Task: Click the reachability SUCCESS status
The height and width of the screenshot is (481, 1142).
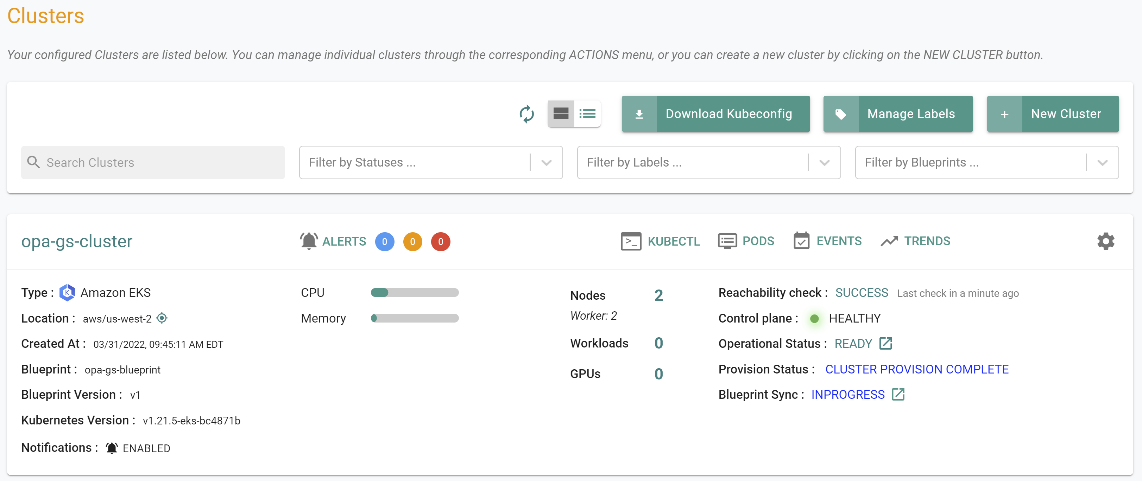Action: (x=862, y=292)
